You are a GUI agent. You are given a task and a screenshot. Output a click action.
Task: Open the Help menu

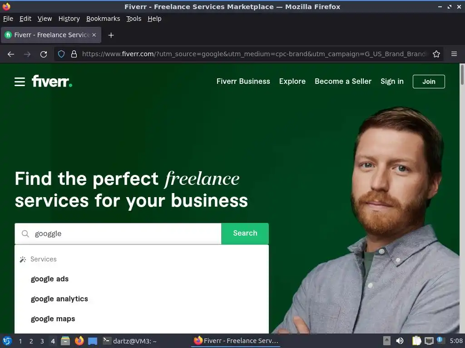pos(154,19)
